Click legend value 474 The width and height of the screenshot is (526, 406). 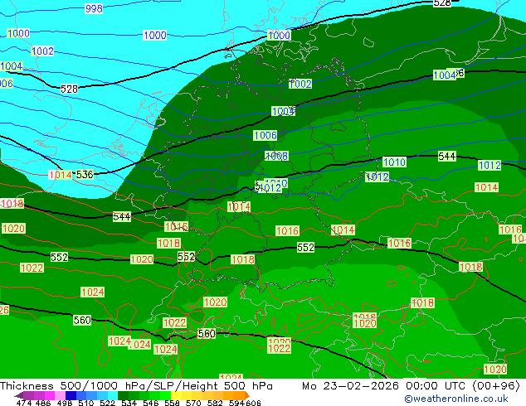(24, 403)
